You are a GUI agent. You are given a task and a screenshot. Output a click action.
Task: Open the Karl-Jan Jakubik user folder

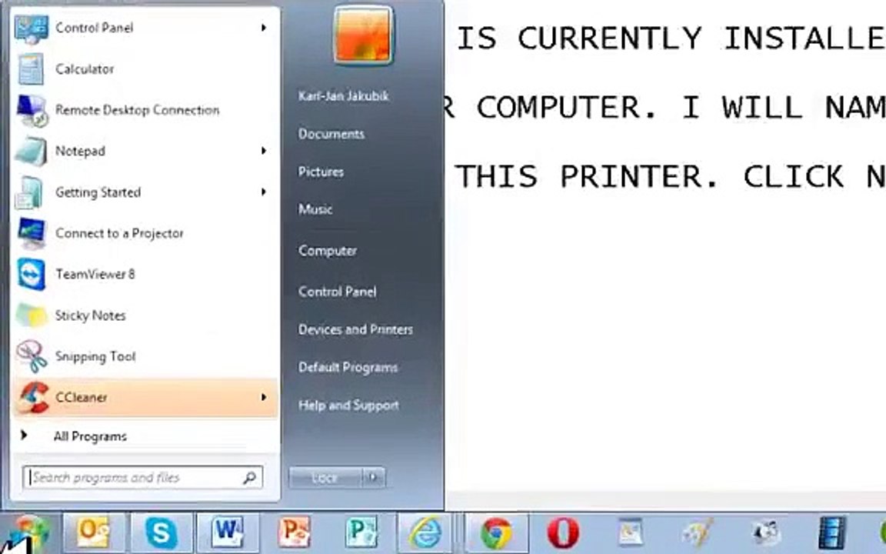344,96
